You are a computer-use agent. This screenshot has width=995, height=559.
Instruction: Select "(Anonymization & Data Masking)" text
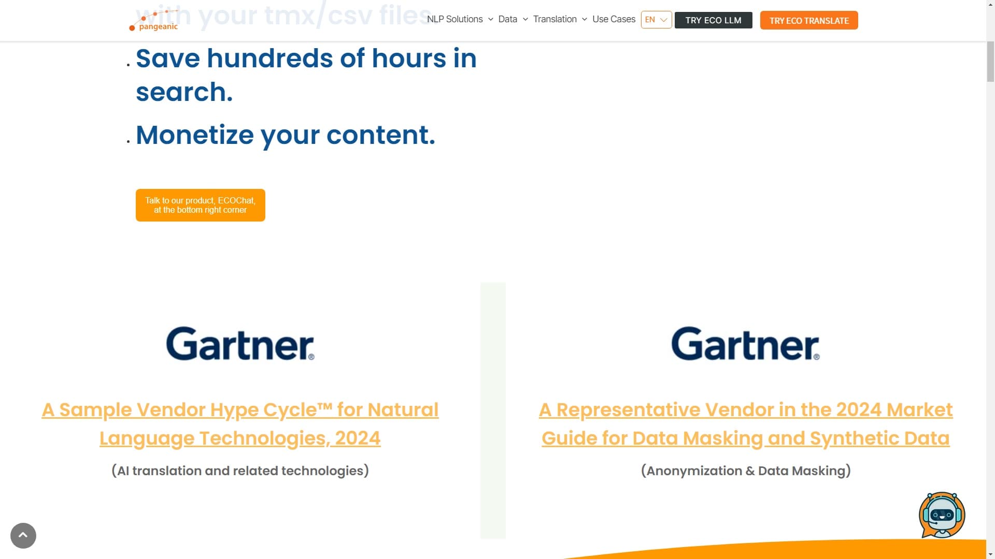click(746, 470)
